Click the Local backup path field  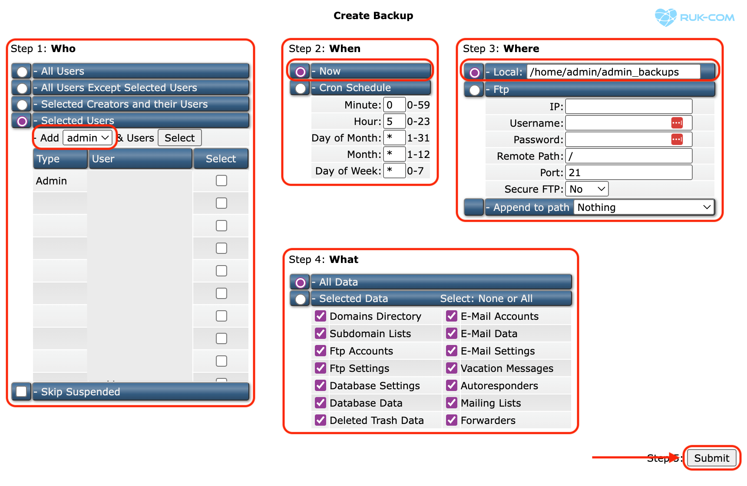tap(613, 72)
